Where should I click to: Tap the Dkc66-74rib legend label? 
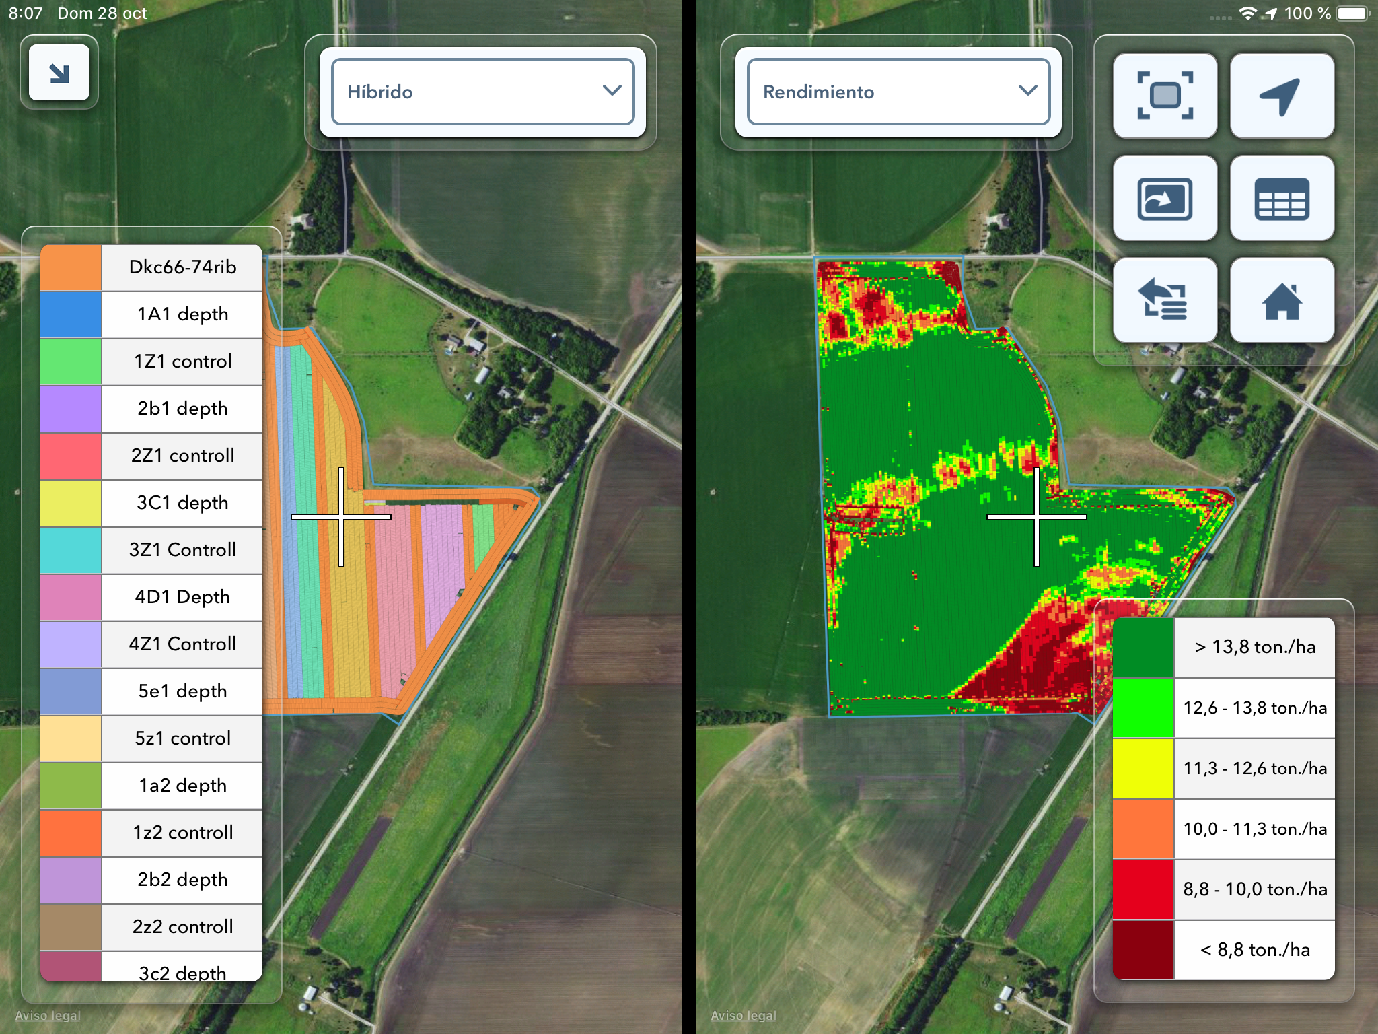coord(182,267)
